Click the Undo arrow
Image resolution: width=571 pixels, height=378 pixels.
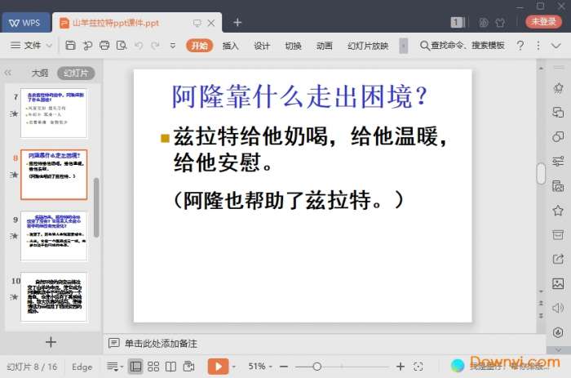point(139,46)
